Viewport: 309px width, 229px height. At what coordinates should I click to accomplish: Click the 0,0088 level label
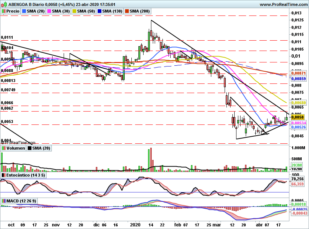[7, 71]
